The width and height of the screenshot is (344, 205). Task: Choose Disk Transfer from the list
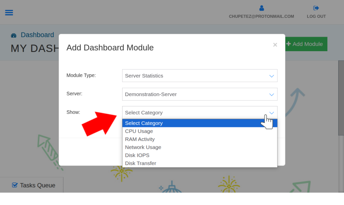pyautogui.click(x=141, y=163)
